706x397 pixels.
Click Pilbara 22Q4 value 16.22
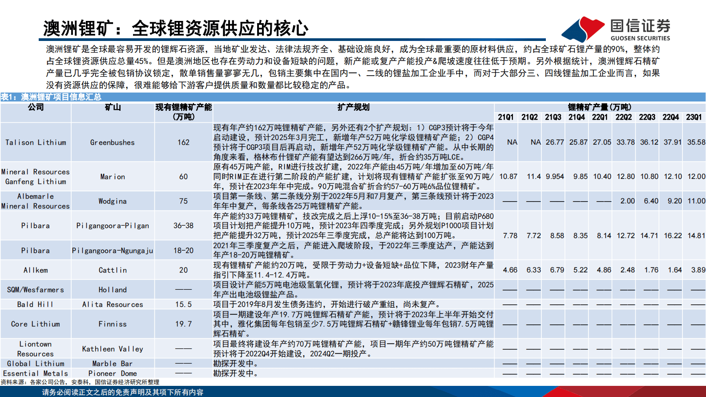[x=673, y=235]
